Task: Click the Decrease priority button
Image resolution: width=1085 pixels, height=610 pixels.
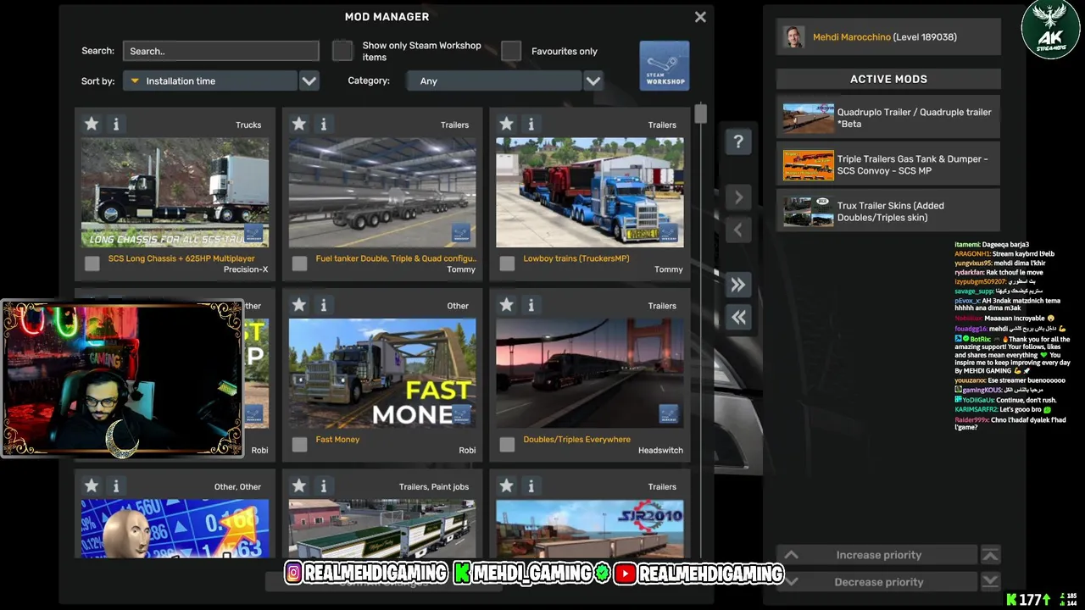Action: 878,582
